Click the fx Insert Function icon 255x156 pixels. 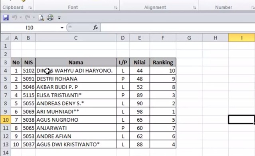[95, 27]
